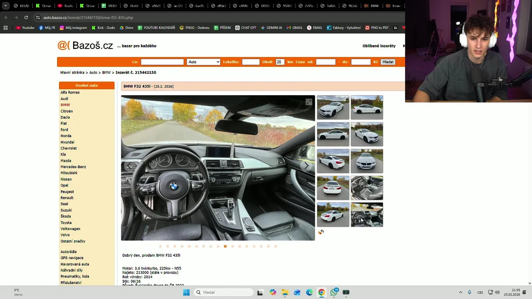The height and width of the screenshot is (299, 532).
Task: Open Hlavní stránka breadcrumb link
Action: (72, 73)
